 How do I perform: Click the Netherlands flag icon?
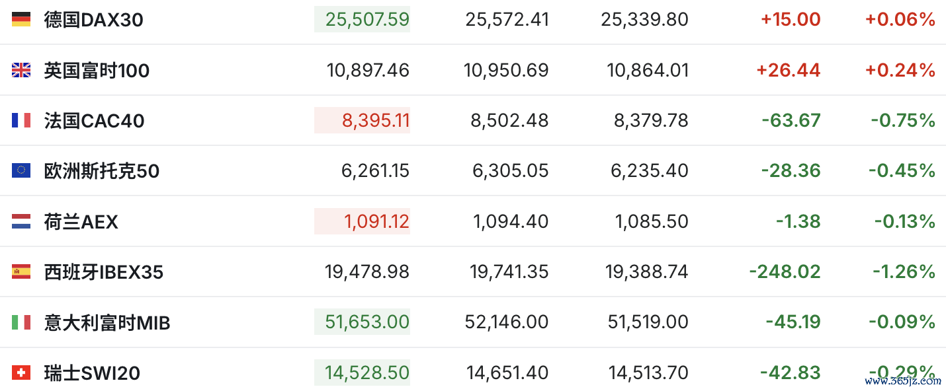click(x=21, y=221)
